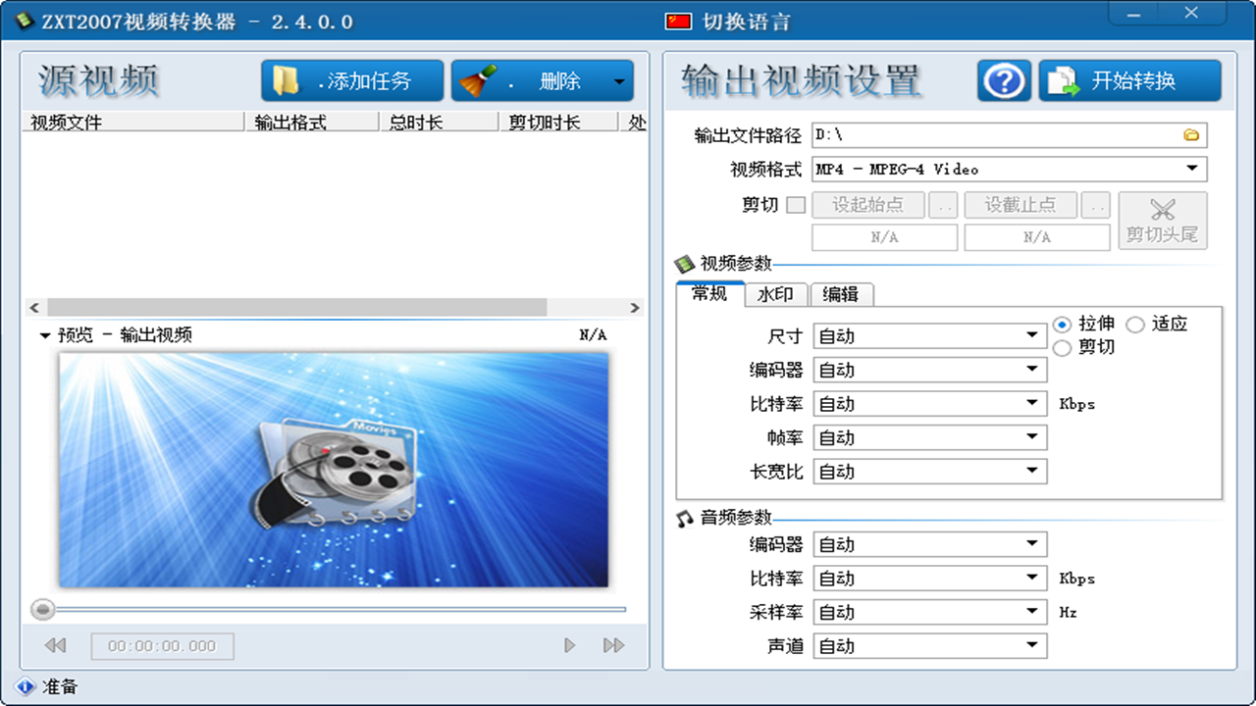Click the 输出格式 column header
Screen dimensions: 1256x706
coord(312,122)
